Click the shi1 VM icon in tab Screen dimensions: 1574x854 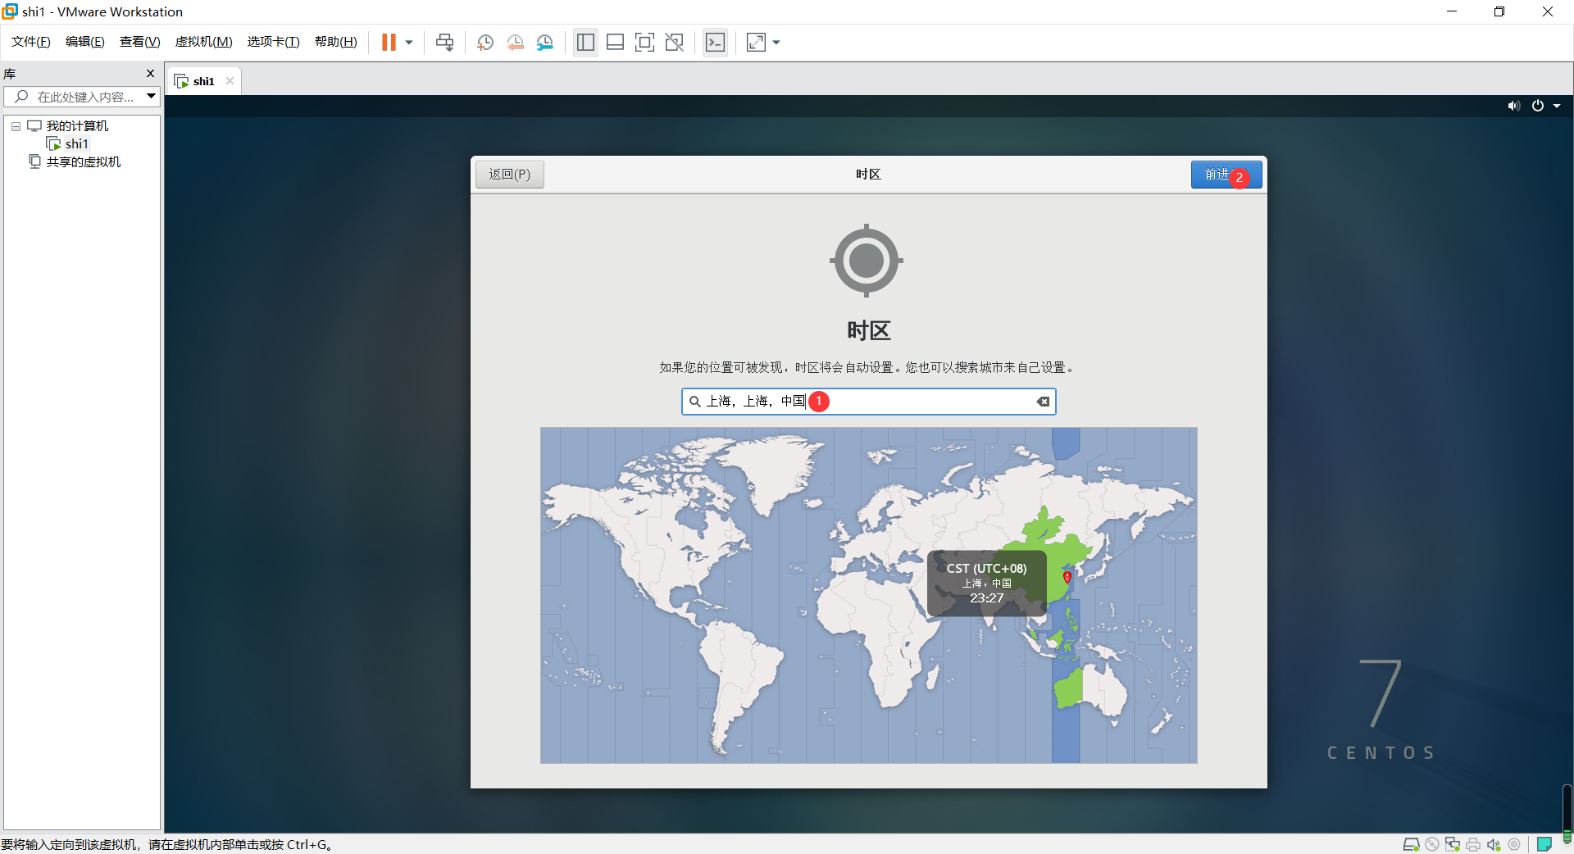click(x=181, y=81)
